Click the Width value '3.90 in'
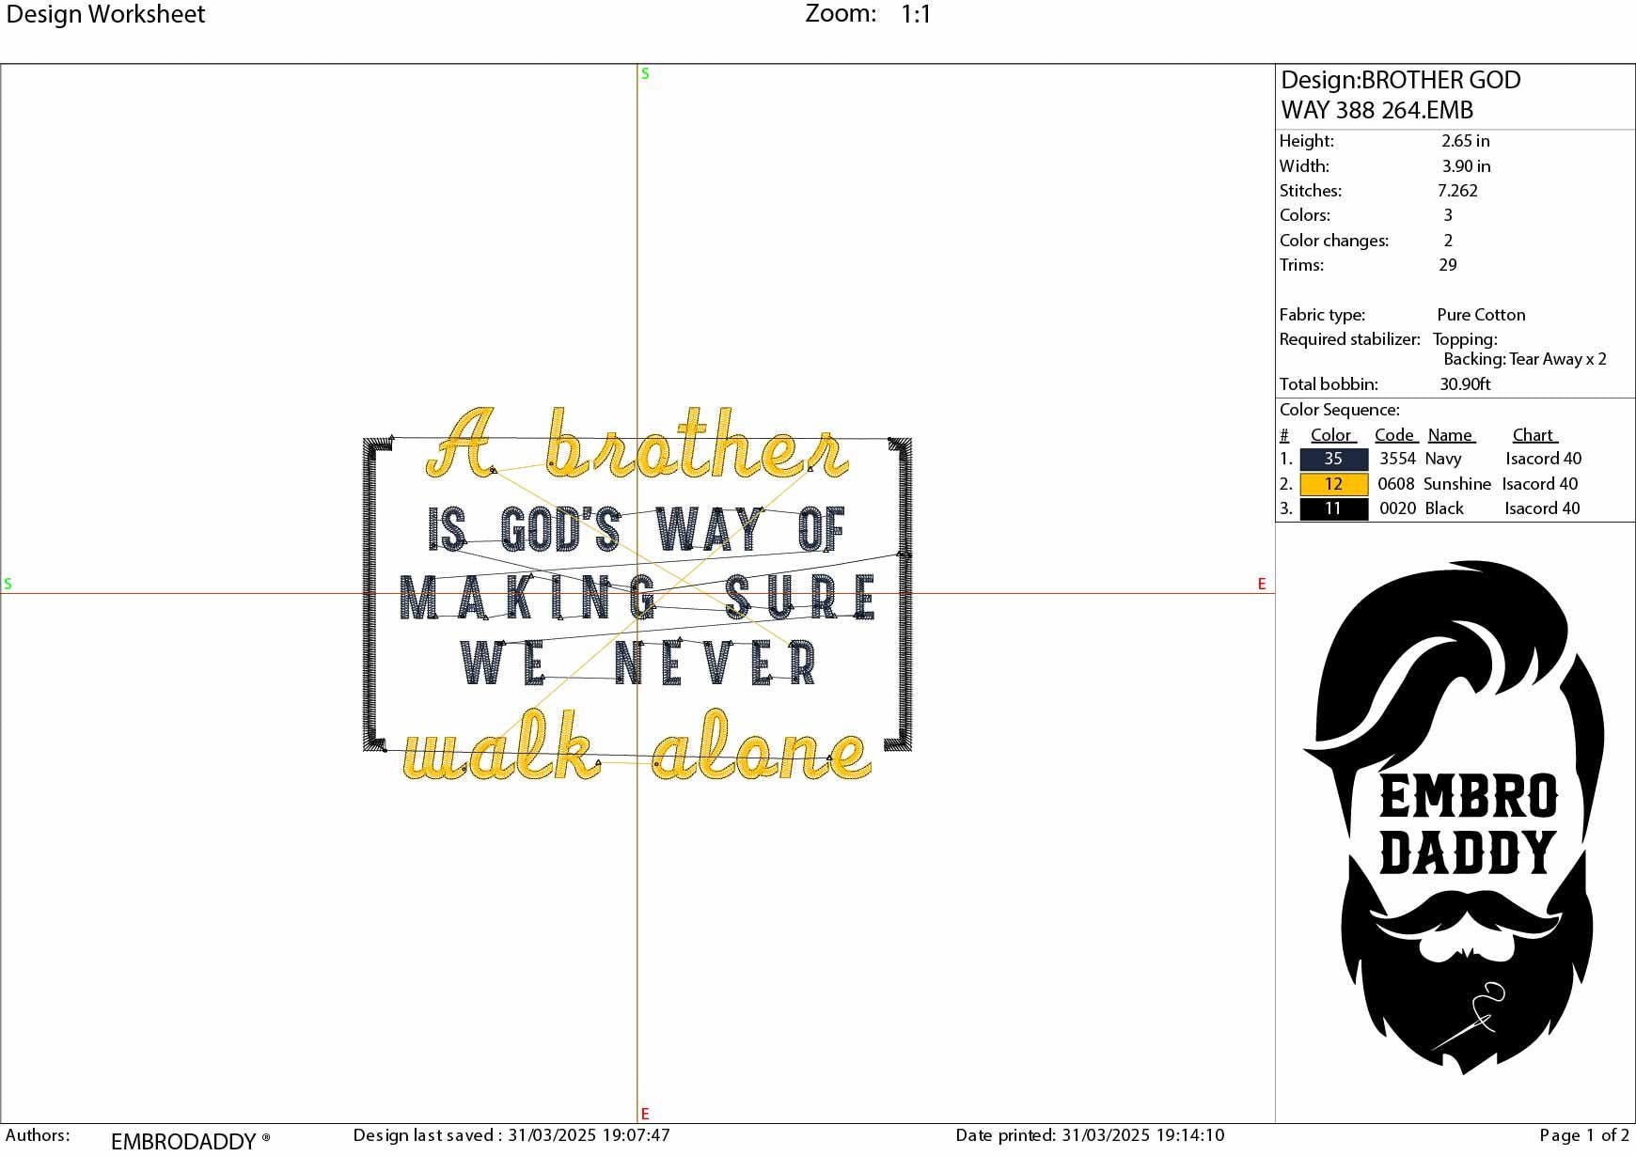Viewport: 1636px width, 1156px height. [1466, 166]
